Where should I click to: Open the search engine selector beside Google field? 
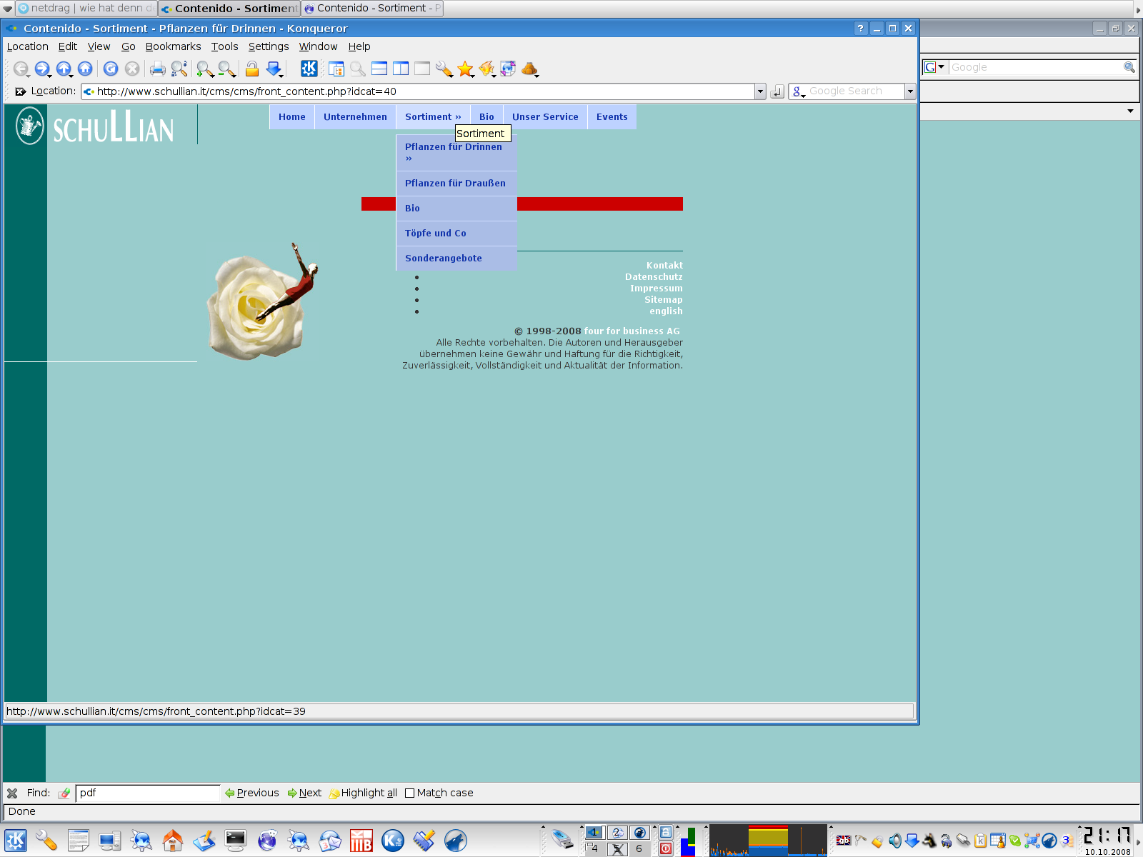click(934, 67)
